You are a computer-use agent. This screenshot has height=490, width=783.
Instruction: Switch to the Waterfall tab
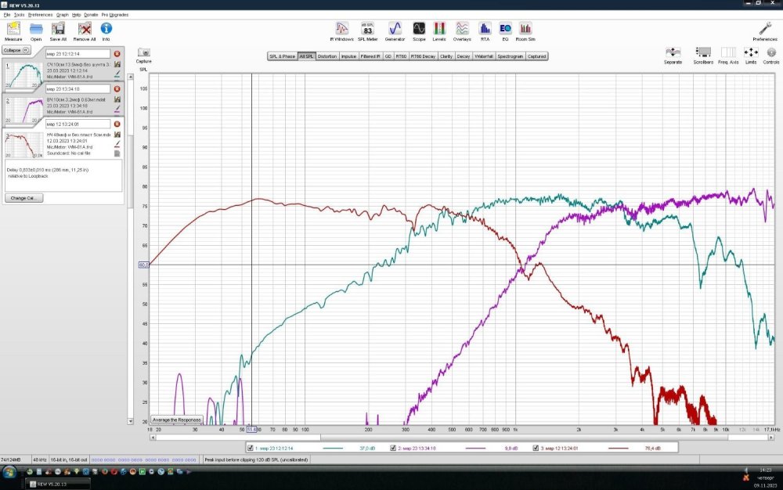pyautogui.click(x=483, y=56)
